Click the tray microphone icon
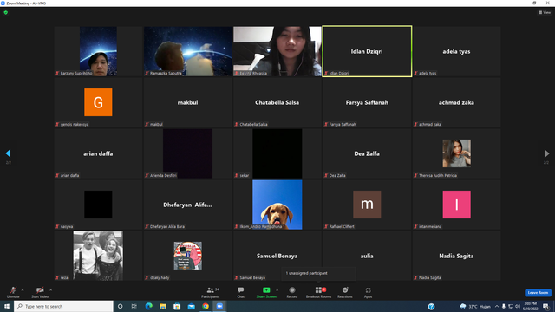This screenshot has height=312, width=555. tap(503, 306)
